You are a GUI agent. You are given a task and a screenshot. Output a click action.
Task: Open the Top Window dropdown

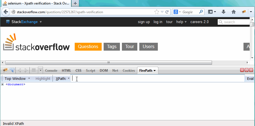coord(17,79)
